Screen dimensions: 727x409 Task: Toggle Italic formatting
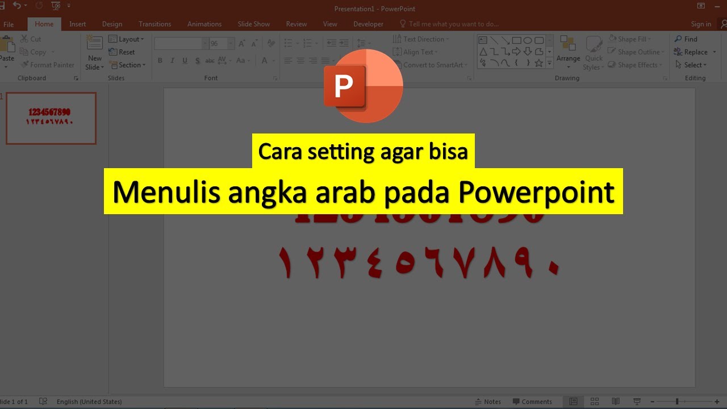click(173, 61)
